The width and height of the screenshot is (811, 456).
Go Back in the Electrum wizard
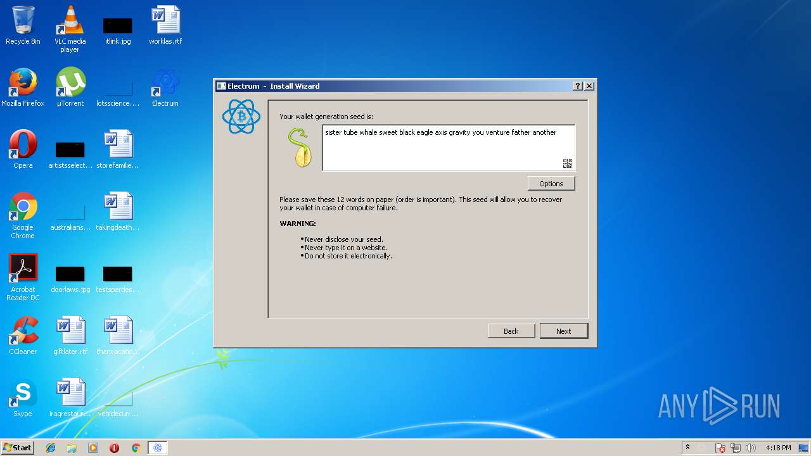coord(511,331)
